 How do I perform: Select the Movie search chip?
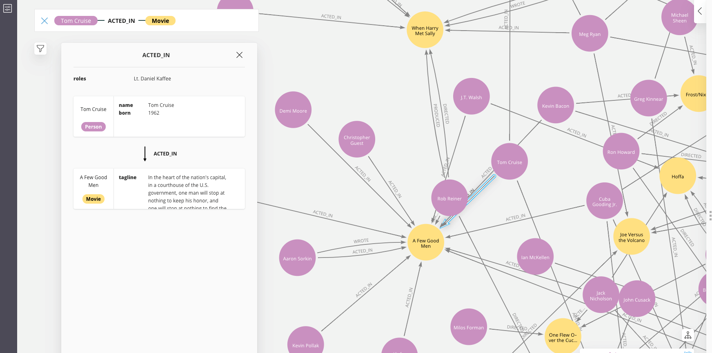[x=160, y=21]
